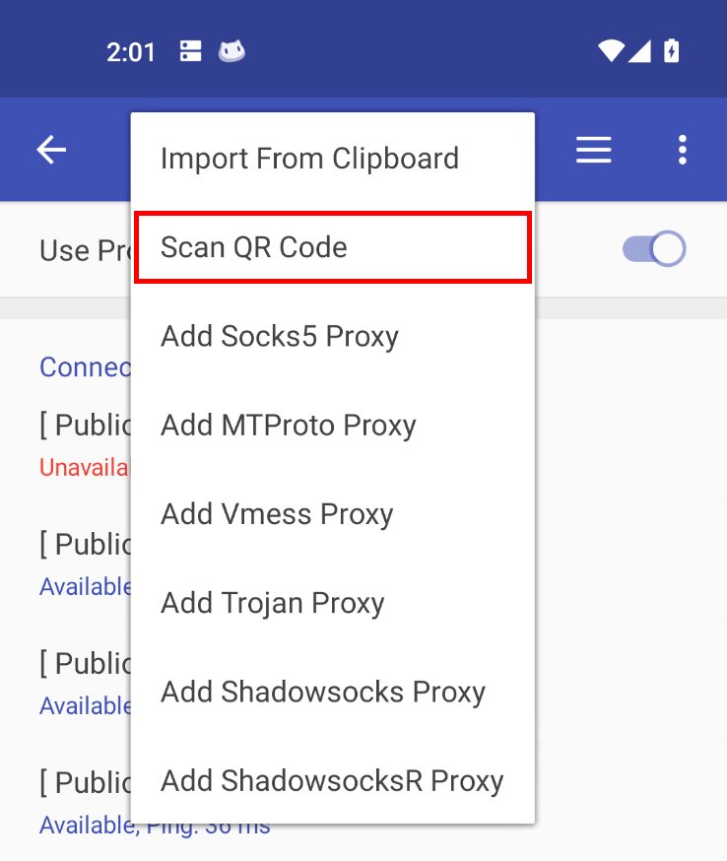
Task: Select Add Shadowsocks Proxy
Action: (x=333, y=693)
